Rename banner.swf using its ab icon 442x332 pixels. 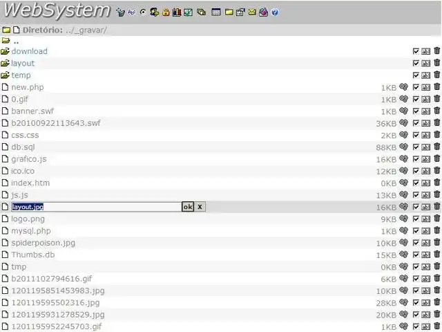(426, 111)
